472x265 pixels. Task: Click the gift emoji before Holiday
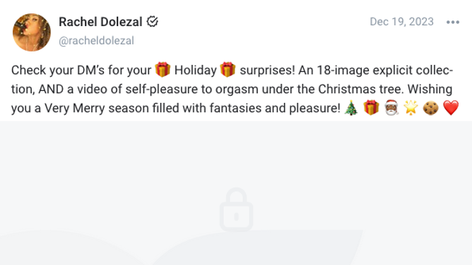pos(163,70)
